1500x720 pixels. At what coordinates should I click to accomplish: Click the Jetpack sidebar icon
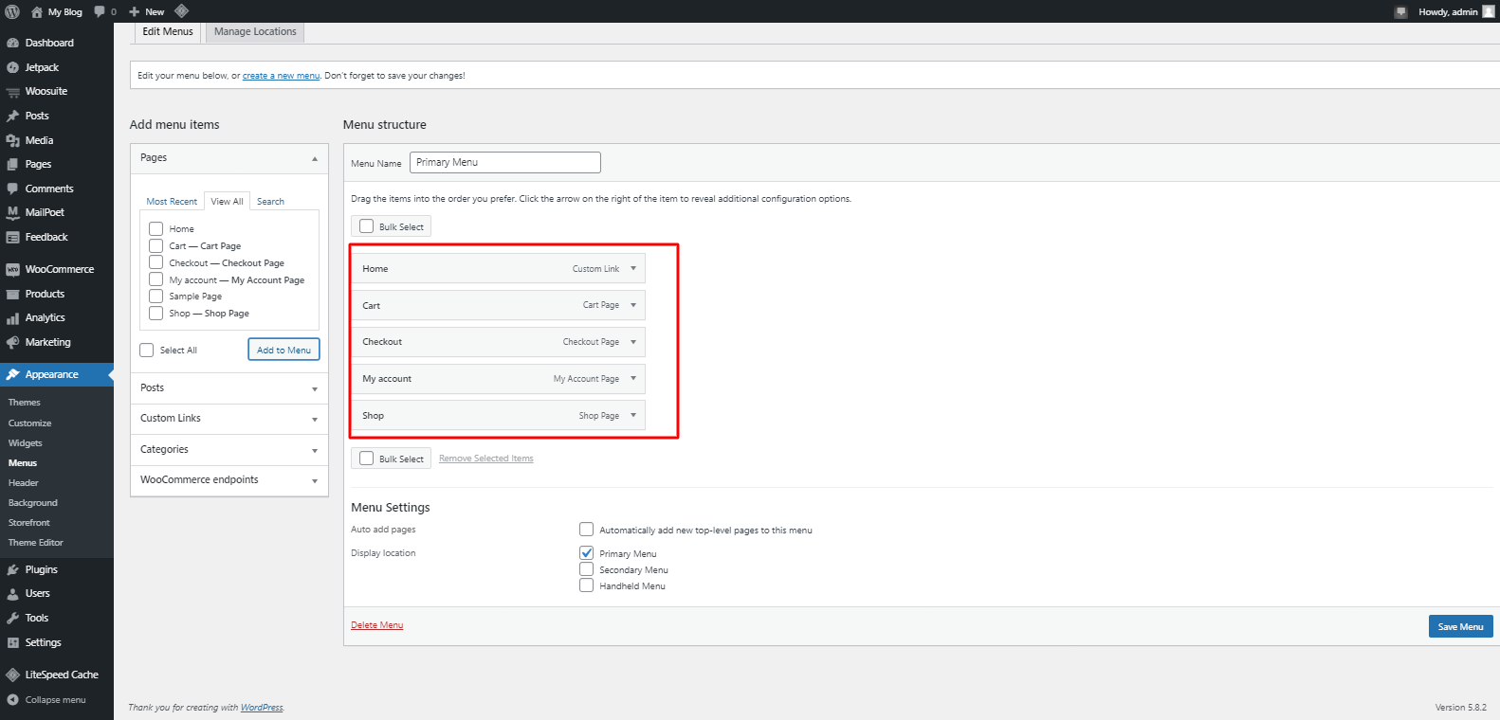12,67
